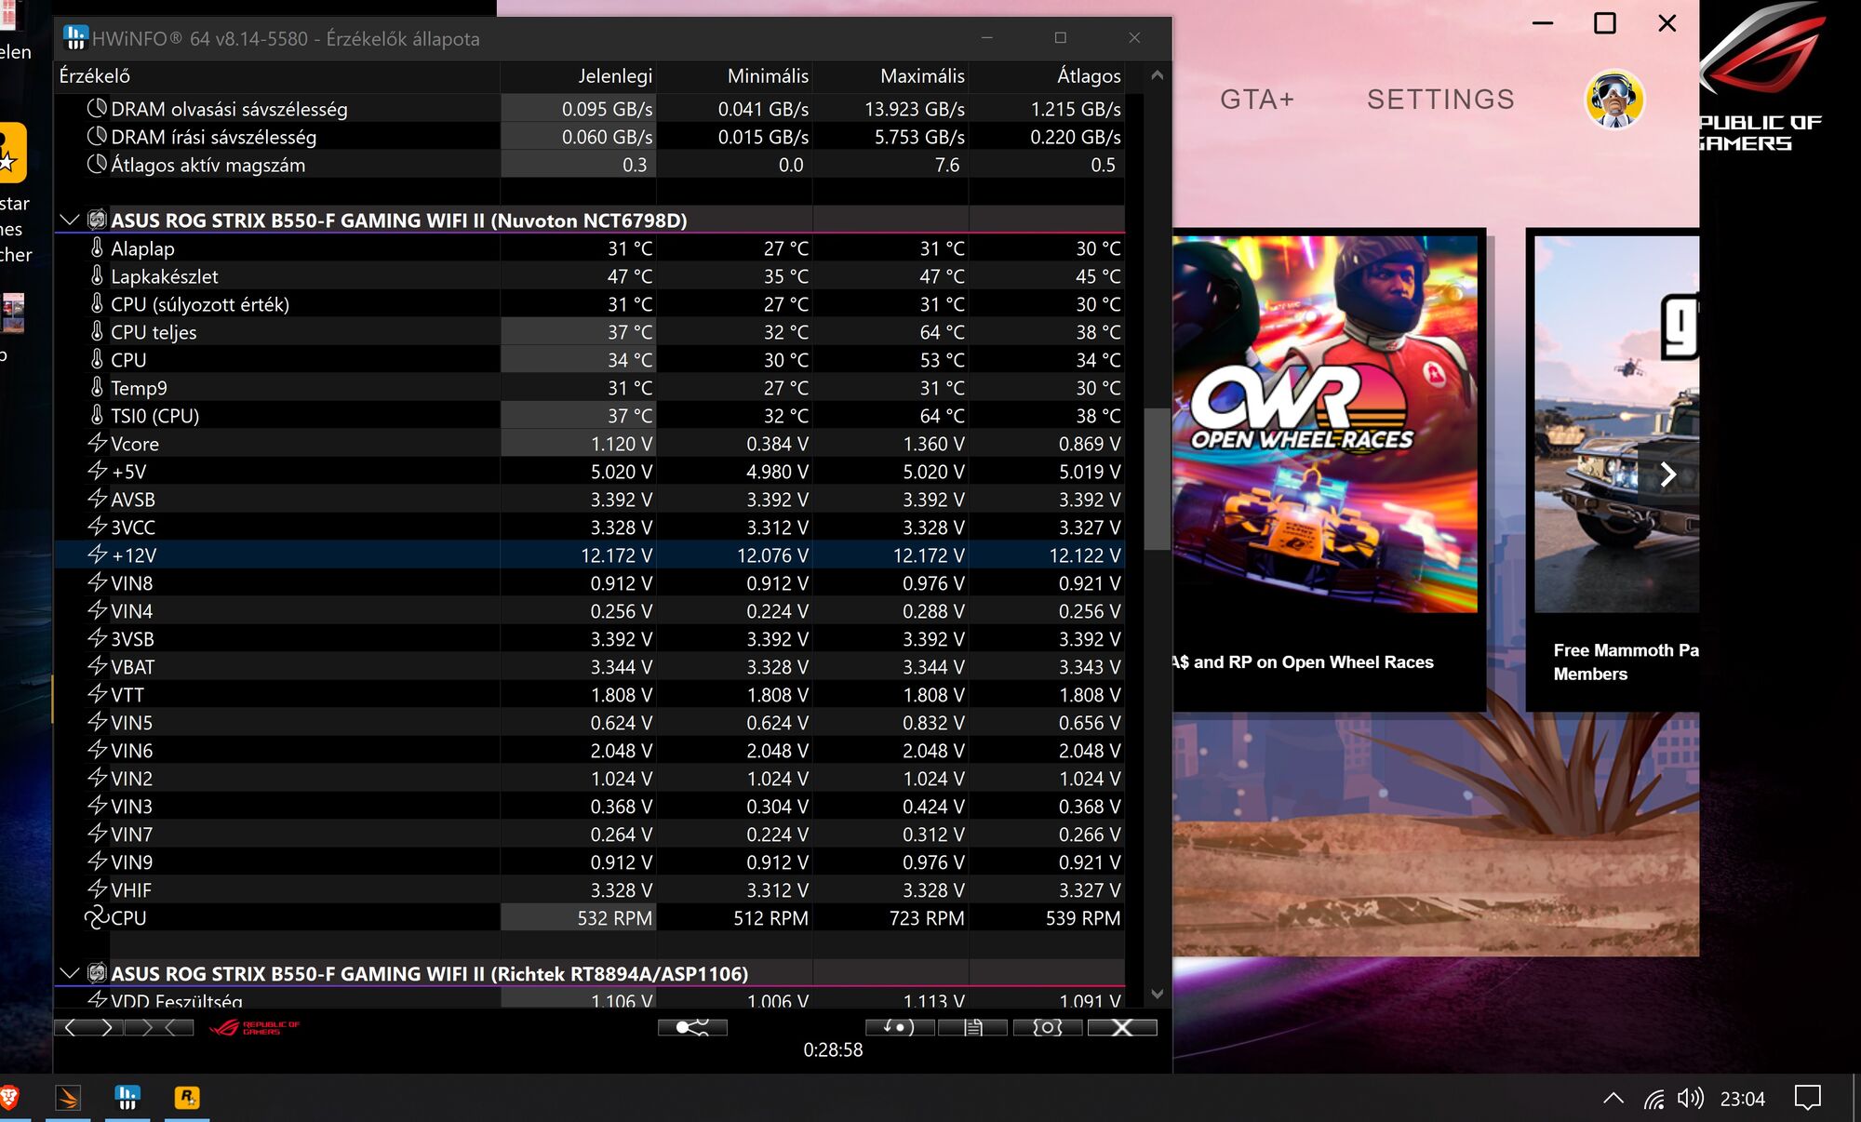Open sensor settings gear button
The width and height of the screenshot is (1861, 1122).
point(1048,1027)
